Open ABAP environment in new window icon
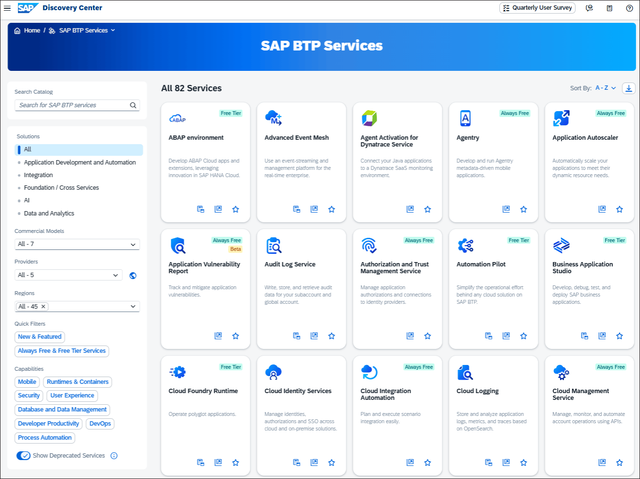Image resolution: width=640 pixels, height=479 pixels. point(218,209)
